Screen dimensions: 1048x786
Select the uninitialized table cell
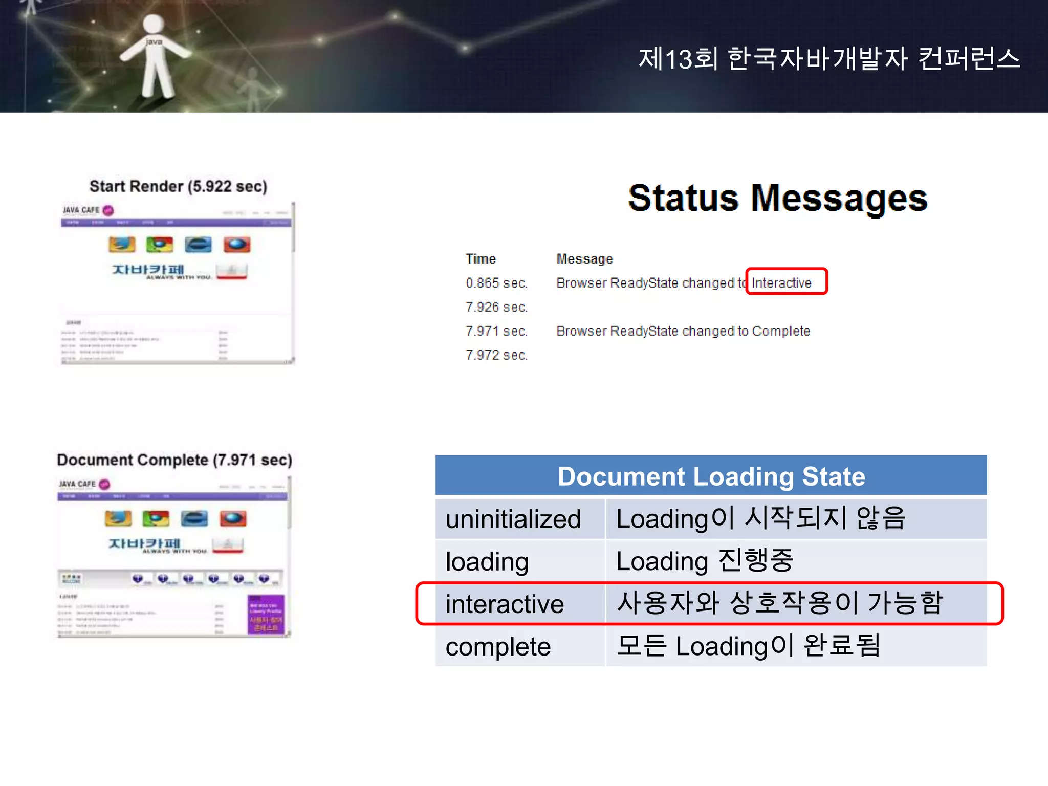click(x=520, y=518)
